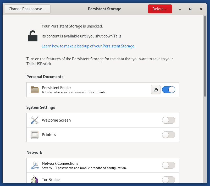Enable the Printers toggle
This screenshot has width=210, height=186.
[x=168, y=134]
